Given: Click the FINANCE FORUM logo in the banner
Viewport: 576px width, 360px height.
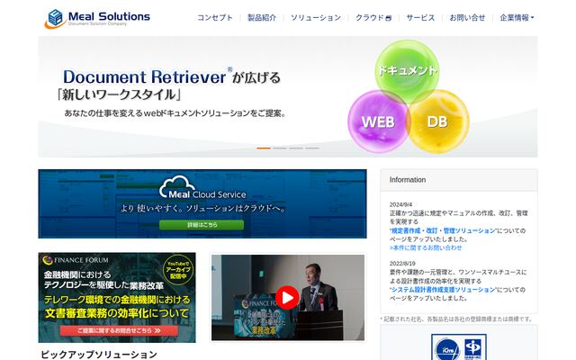Looking at the screenshot, I should coord(76,260).
